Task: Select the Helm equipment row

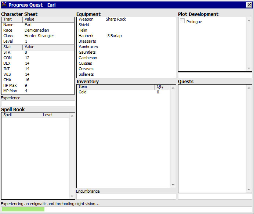Action: coord(126,31)
